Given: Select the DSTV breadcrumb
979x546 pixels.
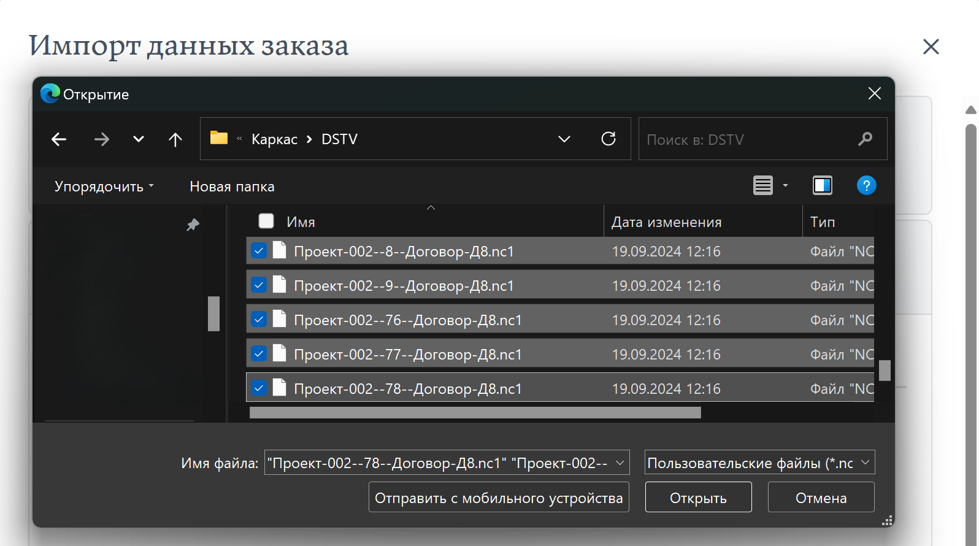Looking at the screenshot, I should (339, 139).
